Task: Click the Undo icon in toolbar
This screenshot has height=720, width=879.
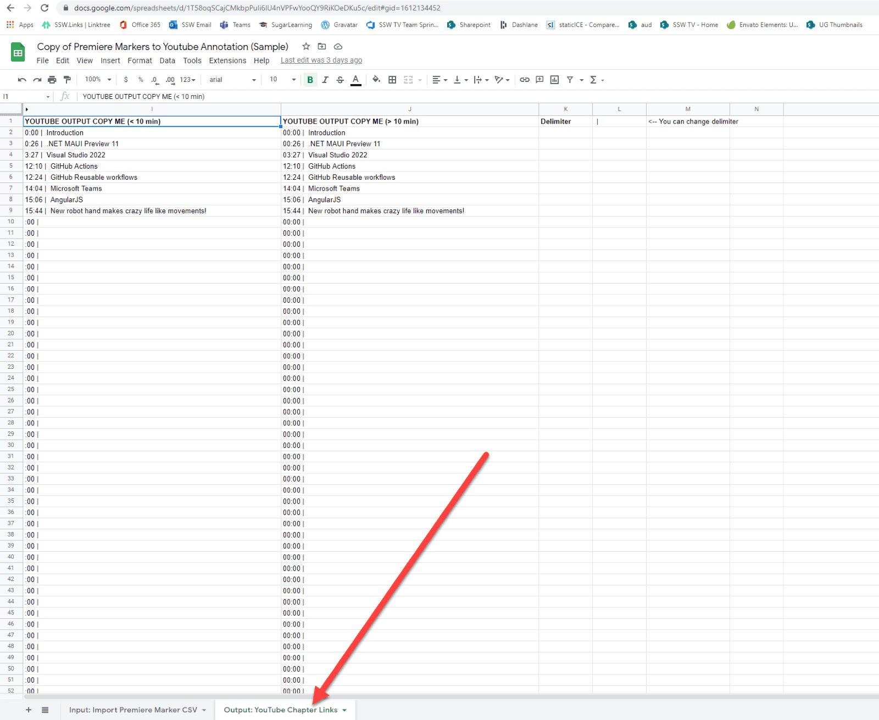Action: [x=22, y=80]
